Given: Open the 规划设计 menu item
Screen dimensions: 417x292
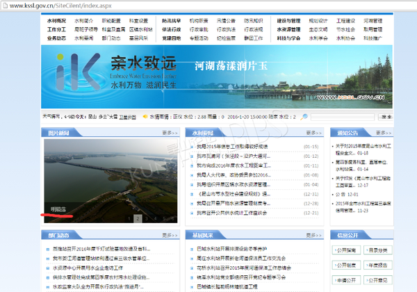Looking at the screenshot, I should [x=318, y=21].
